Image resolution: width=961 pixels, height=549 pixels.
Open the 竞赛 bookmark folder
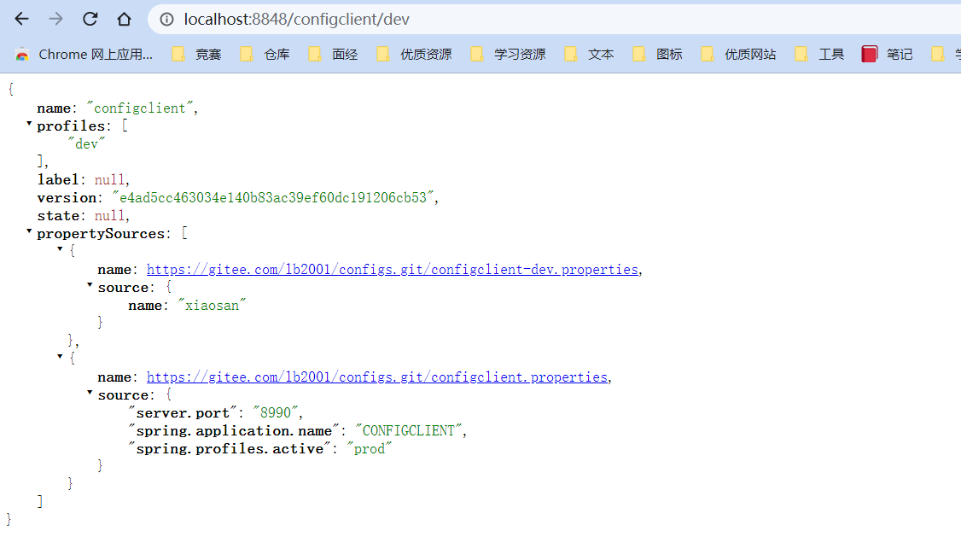(x=197, y=55)
